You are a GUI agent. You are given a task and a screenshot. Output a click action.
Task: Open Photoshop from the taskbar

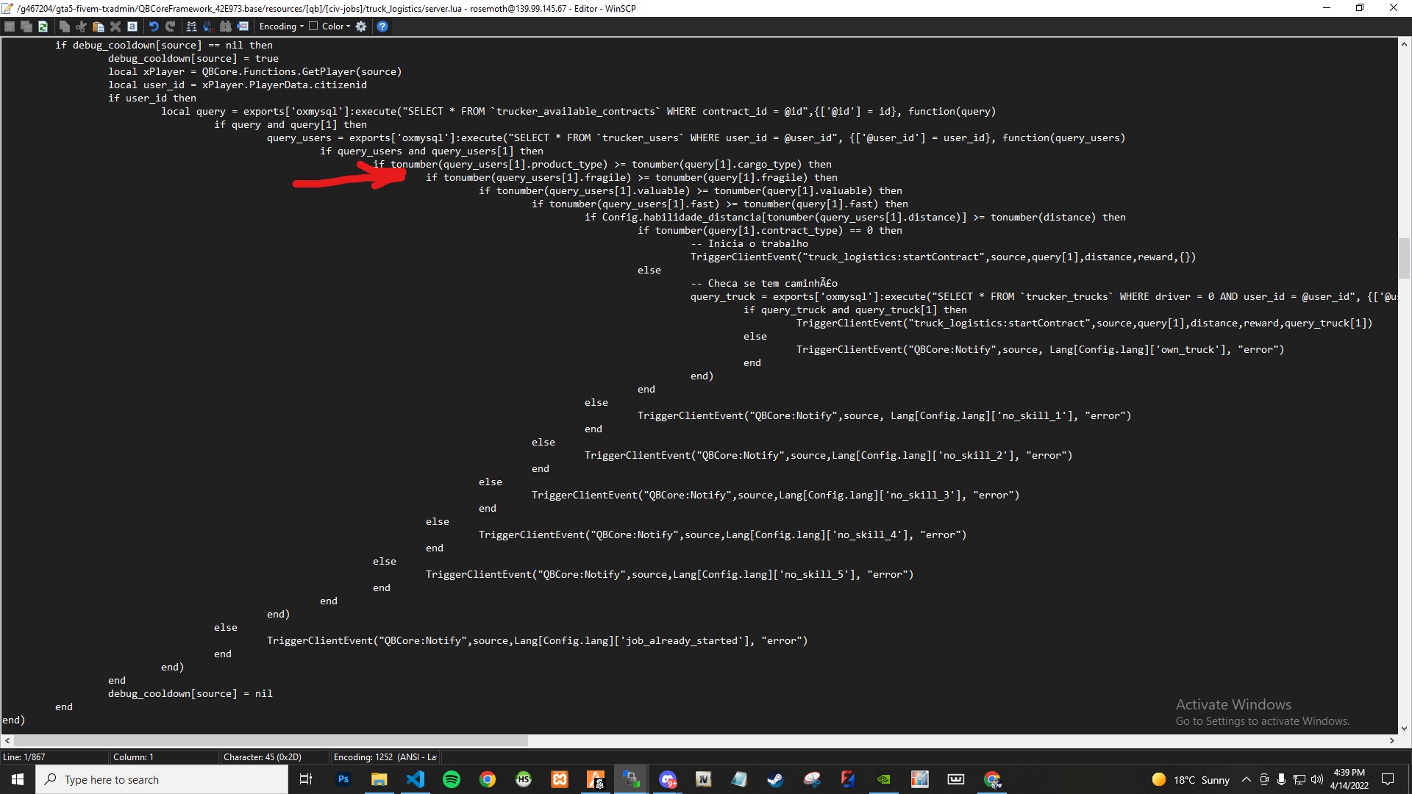tap(343, 779)
